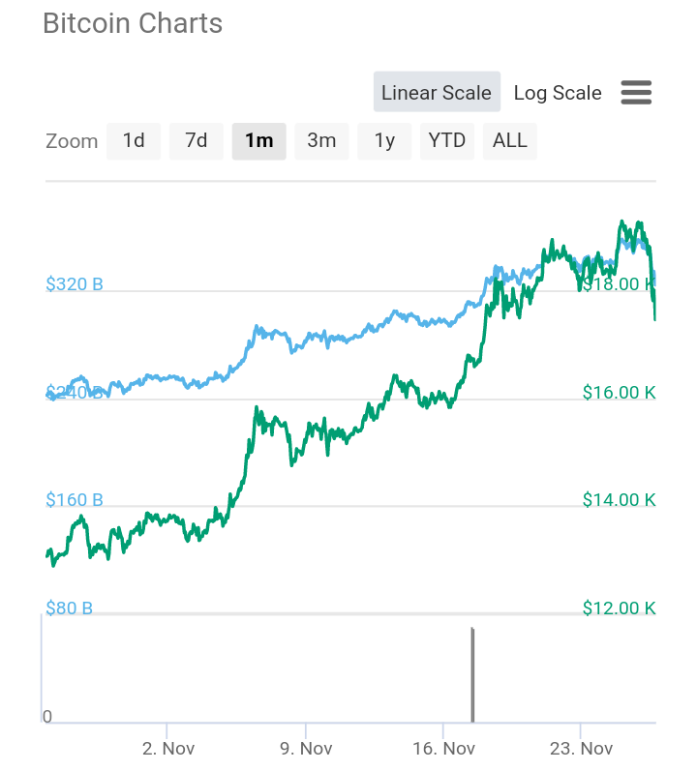Set zoom range to 7d
Viewport: 697px width, 771px height.
(197, 141)
